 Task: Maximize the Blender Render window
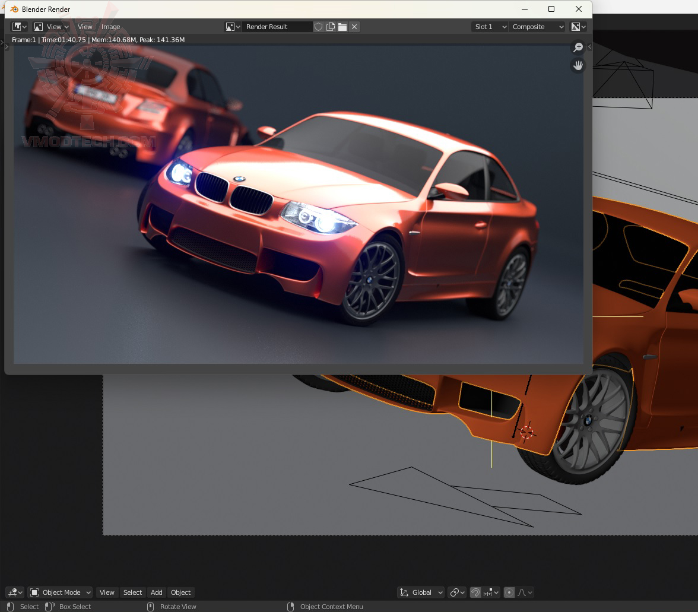(x=551, y=9)
